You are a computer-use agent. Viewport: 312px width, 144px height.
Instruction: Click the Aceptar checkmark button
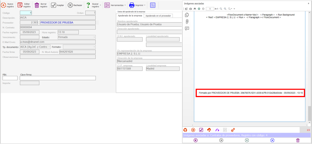point(58,5)
